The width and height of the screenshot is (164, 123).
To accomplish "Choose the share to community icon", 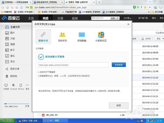I will [x=101, y=35].
